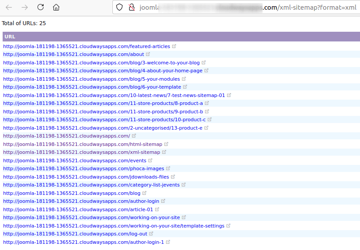Open the category-list-jevents link
This screenshot has height=250, width=360.
coord(91,185)
